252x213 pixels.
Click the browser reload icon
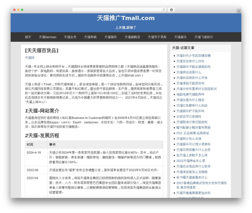164,10
